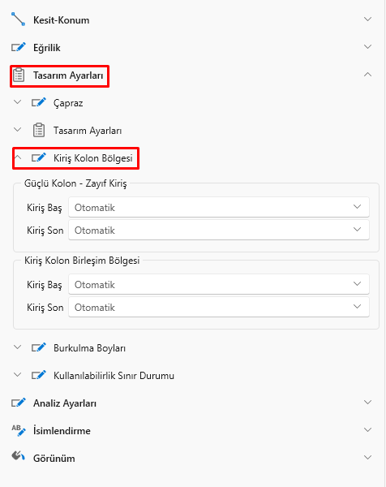Expand the Görünüm section chevron
Viewport: 386px width, 487px height.
pyautogui.click(x=367, y=457)
